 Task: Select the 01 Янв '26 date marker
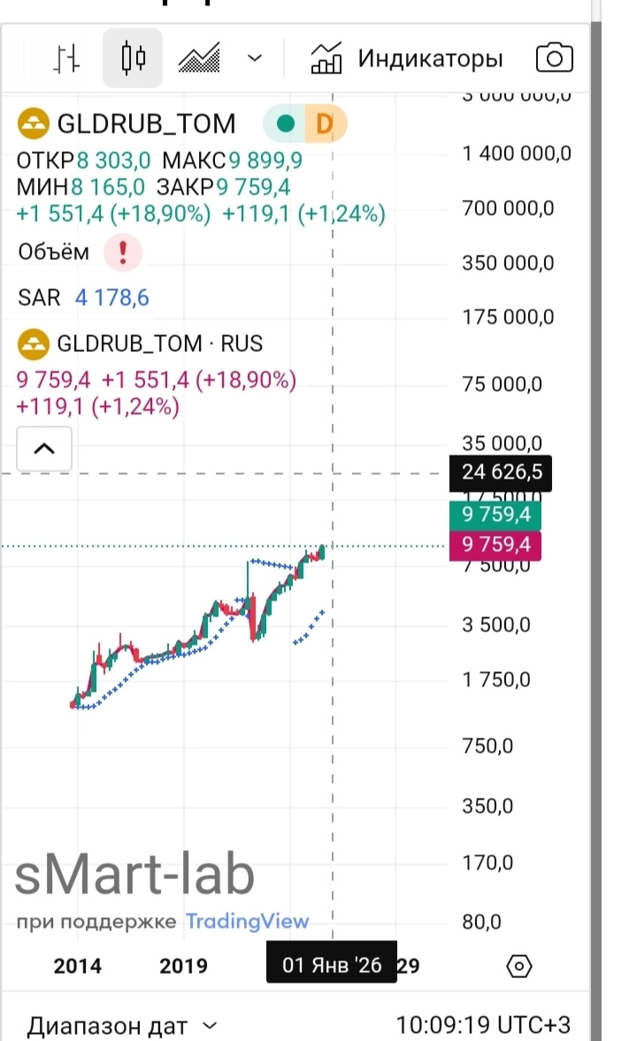(x=331, y=964)
